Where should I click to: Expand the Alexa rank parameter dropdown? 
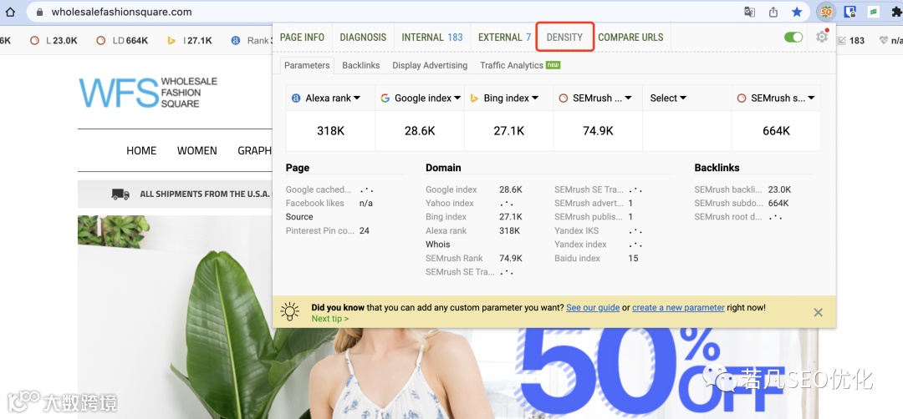click(330, 98)
